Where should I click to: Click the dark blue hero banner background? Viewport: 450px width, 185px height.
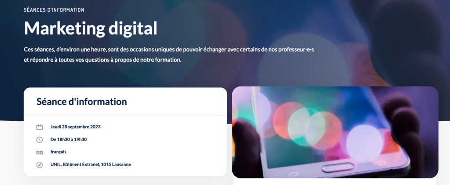point(373,34)
